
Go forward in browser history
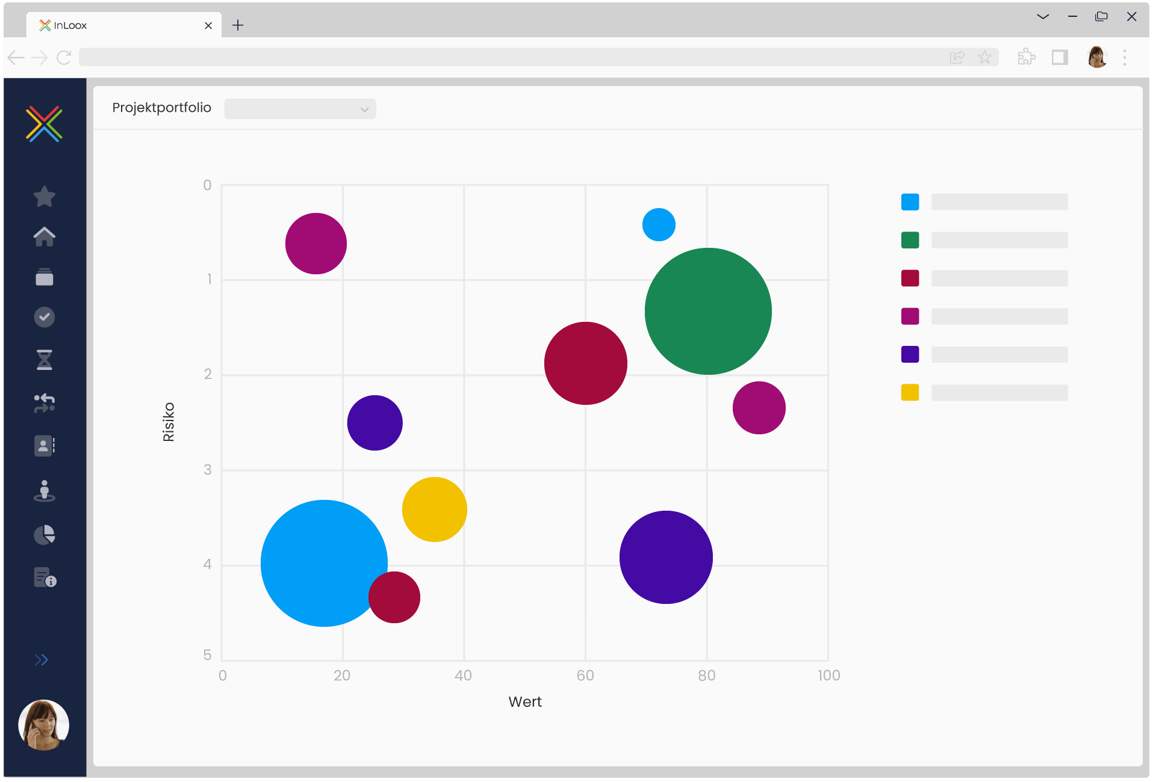39,57
